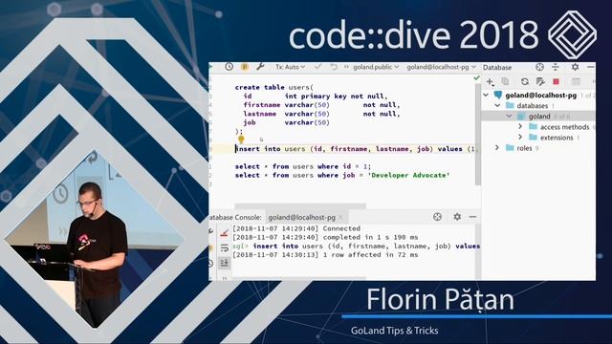
Task: Refresh the database with the sync icon
Action: (x=525, y=81)
